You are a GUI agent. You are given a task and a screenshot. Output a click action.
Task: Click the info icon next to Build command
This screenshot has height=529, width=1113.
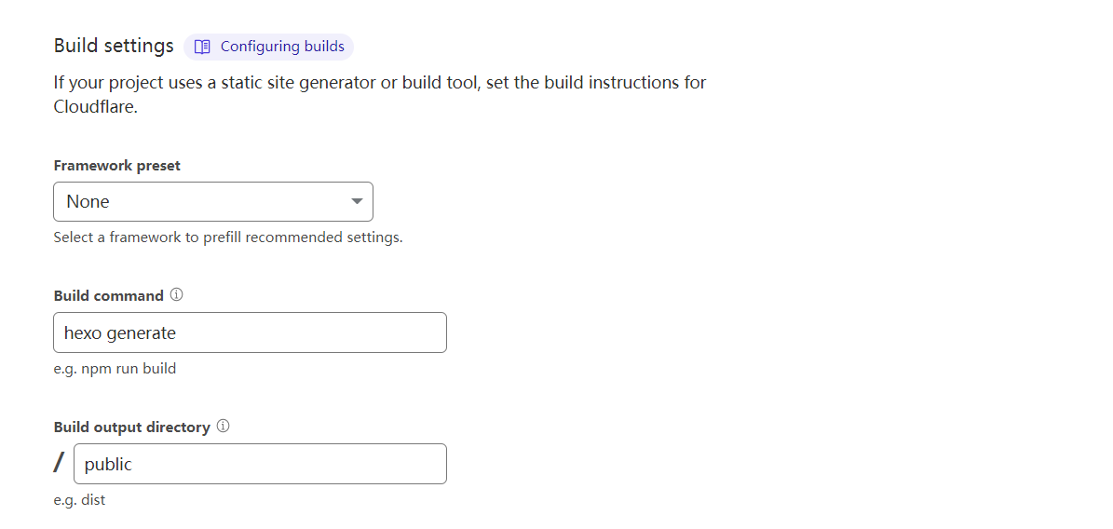pos(177,295)
